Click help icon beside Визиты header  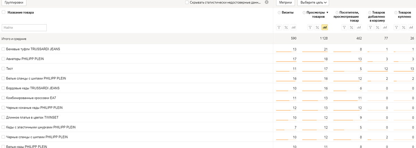tap(279, 13)
